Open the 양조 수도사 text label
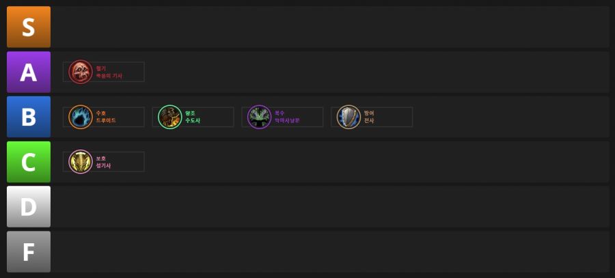 tap(193, 117)
